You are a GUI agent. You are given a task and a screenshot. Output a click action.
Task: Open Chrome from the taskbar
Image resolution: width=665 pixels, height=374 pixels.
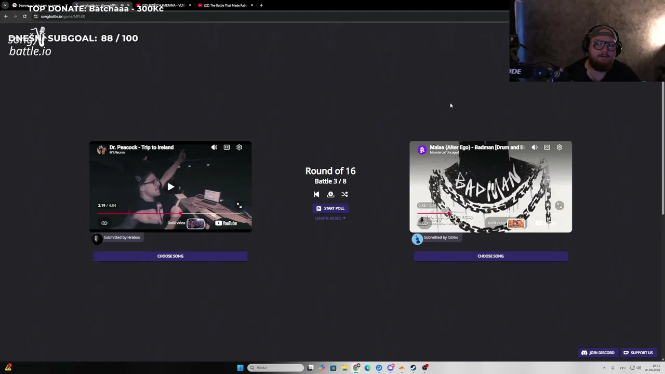click(356, 368)
